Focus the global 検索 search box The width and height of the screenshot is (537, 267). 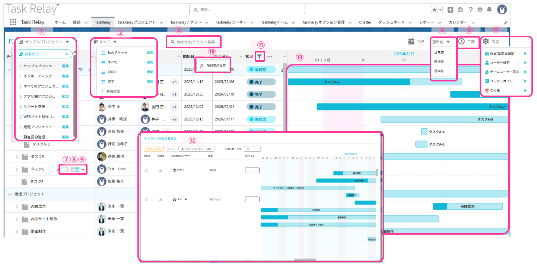[247, 9]
